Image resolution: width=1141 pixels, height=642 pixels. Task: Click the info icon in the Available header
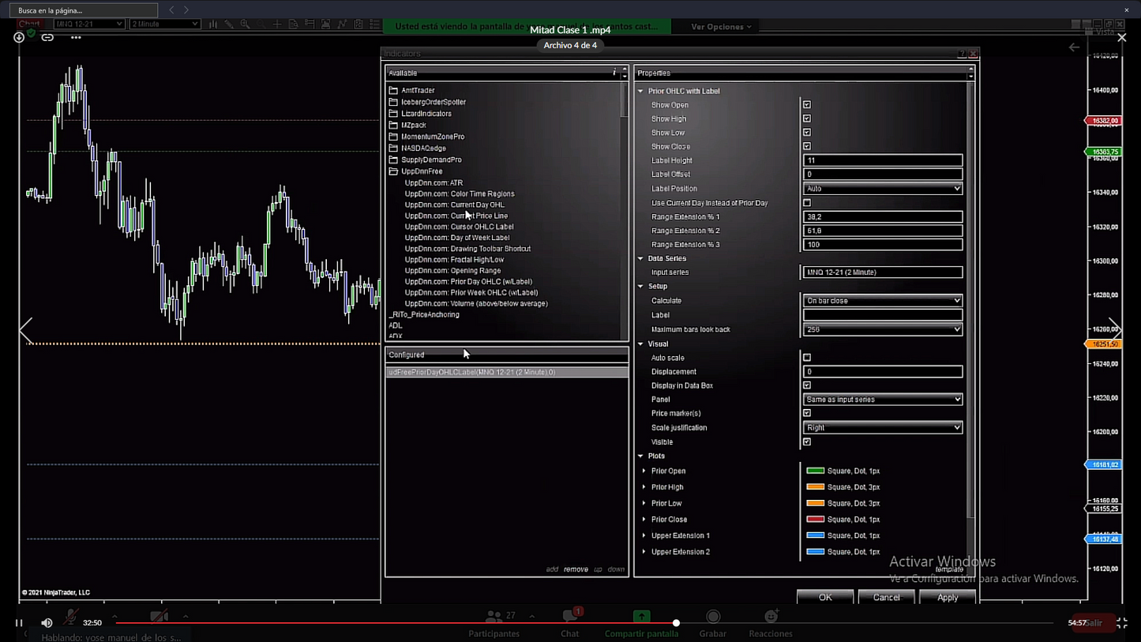[614, 73]
